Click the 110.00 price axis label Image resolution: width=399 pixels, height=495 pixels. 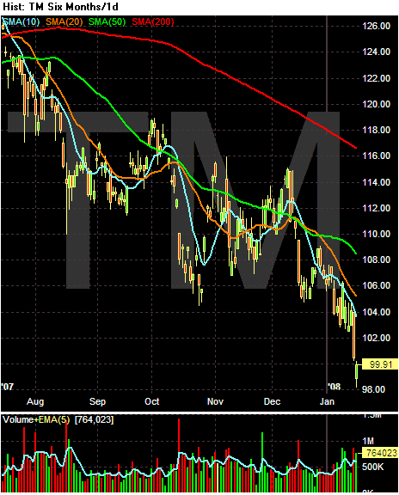coord(376,235)
